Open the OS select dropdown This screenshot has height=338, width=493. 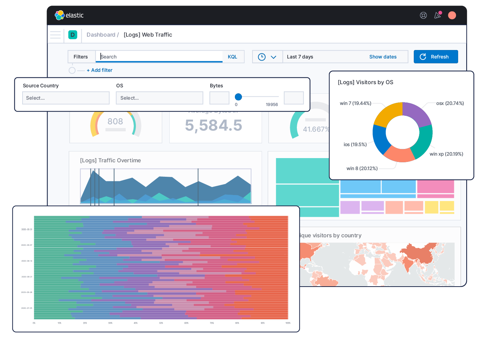tap(160, 98)
